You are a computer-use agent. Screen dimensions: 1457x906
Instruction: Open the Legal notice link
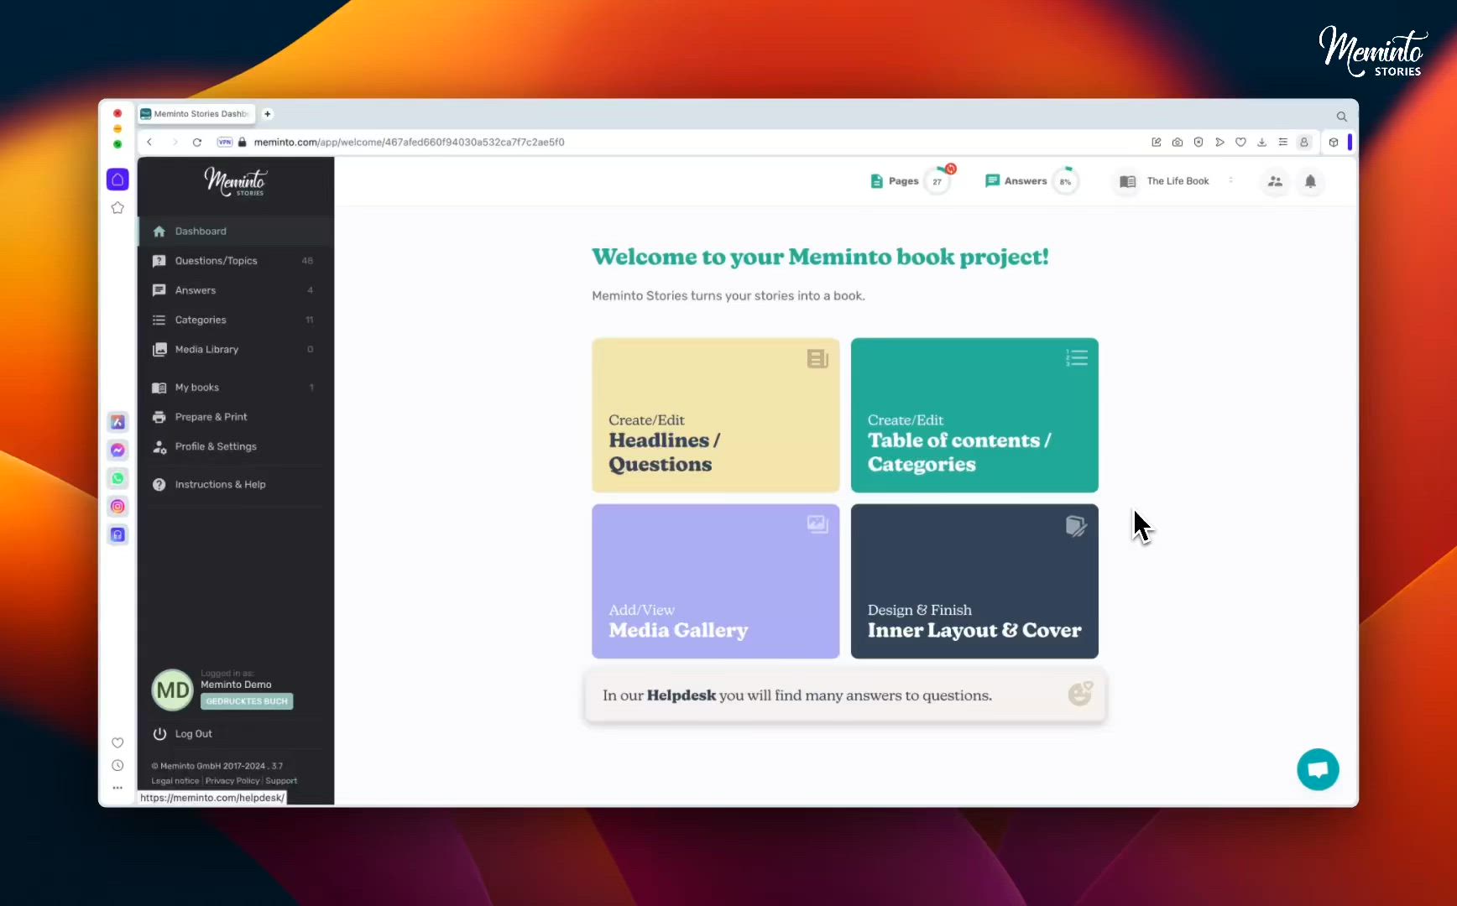coord(175,781)
